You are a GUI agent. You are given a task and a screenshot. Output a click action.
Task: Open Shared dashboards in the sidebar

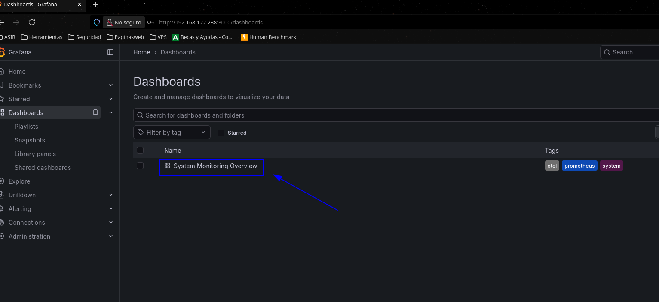click(43, 168)
